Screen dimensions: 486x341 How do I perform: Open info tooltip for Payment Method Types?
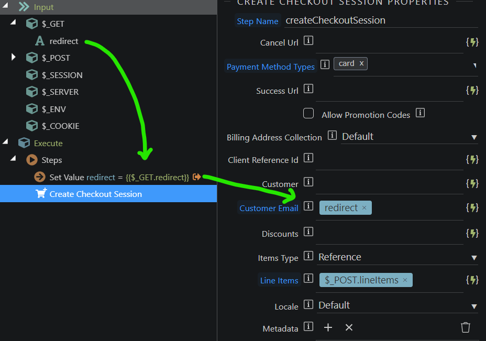tap(325, 64)
